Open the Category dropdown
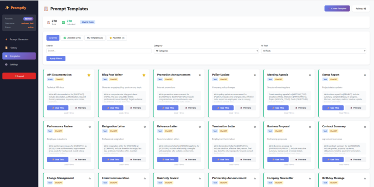374x187 pixels. click(206, 51)
